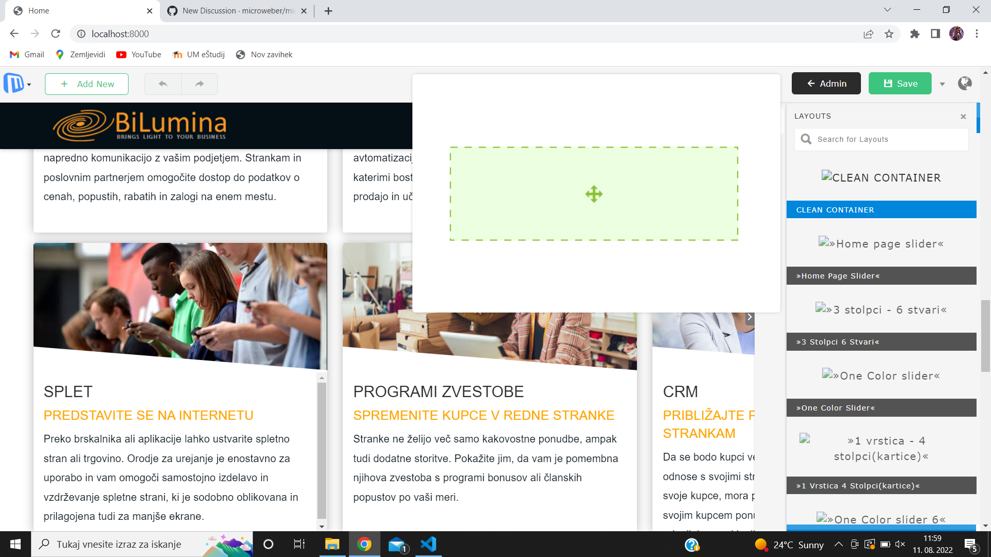Image resolution: width=991 pixels, height=557 pixels.
Task: Select the Clean Container layout
Action: coord(882,210)
